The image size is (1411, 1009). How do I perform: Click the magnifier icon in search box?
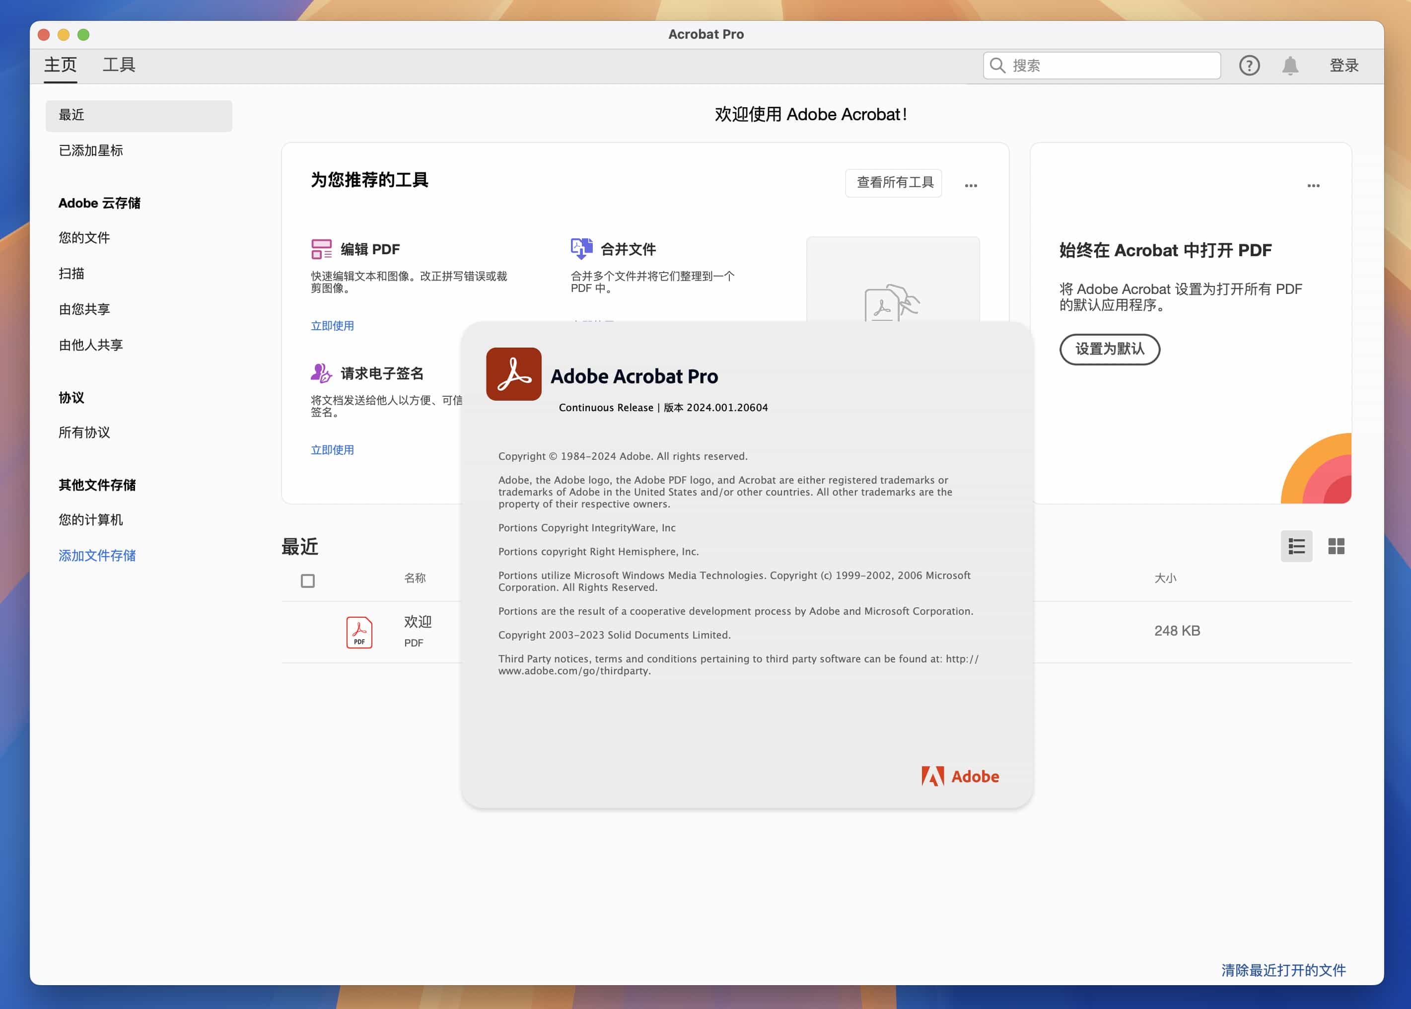click(997, 65)
